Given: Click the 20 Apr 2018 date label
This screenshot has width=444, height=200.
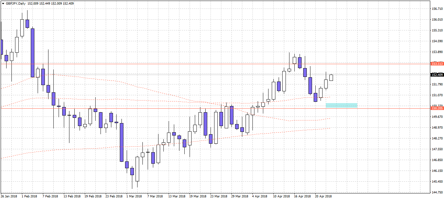Looking at the screenshot, I should (x=324, y=196).
